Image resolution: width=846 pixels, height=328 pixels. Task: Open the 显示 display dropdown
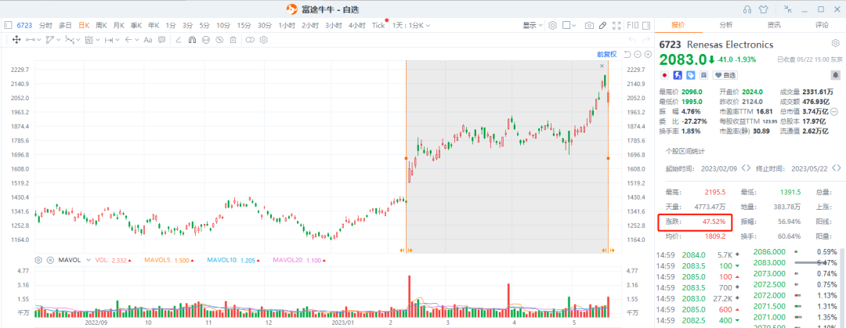(533, 25)
